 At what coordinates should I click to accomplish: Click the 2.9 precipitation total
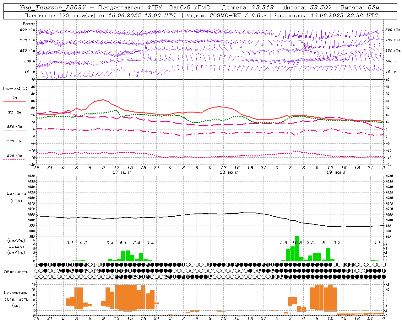[284, 243]
